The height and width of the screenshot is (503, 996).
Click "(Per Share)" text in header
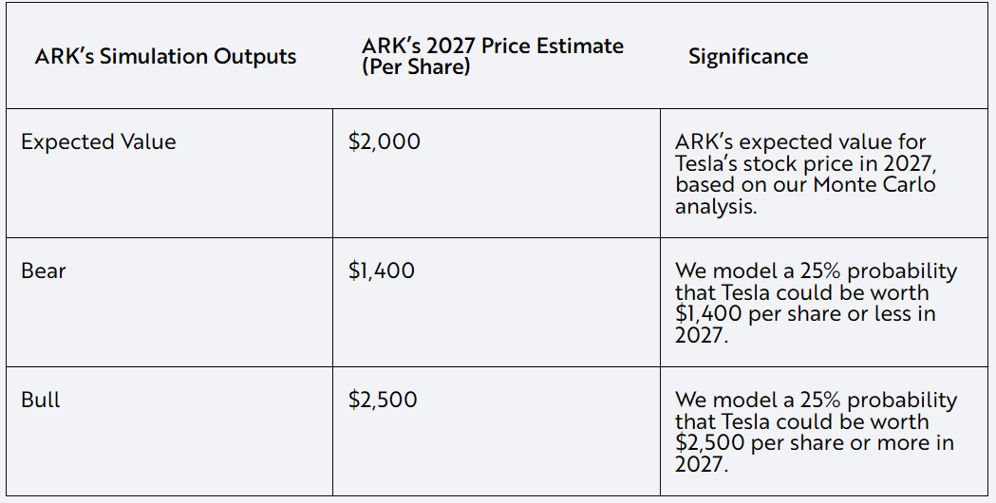(x=416, y=66)
